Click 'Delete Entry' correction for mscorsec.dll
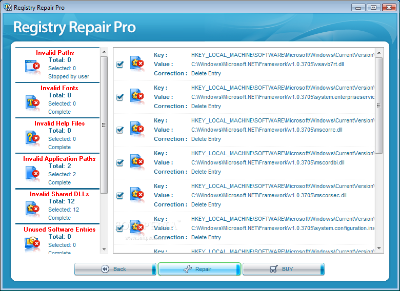This screenshot has height=291, width=400. [x=206, y=204]
